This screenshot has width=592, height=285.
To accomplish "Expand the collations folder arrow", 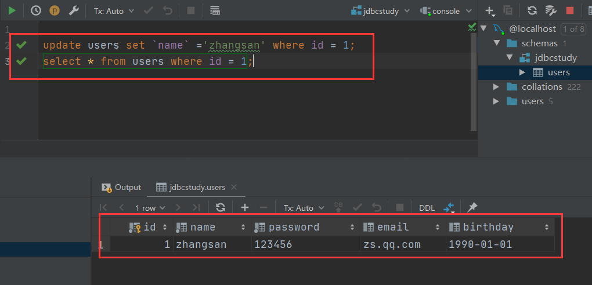I will (x=496, y=87).
